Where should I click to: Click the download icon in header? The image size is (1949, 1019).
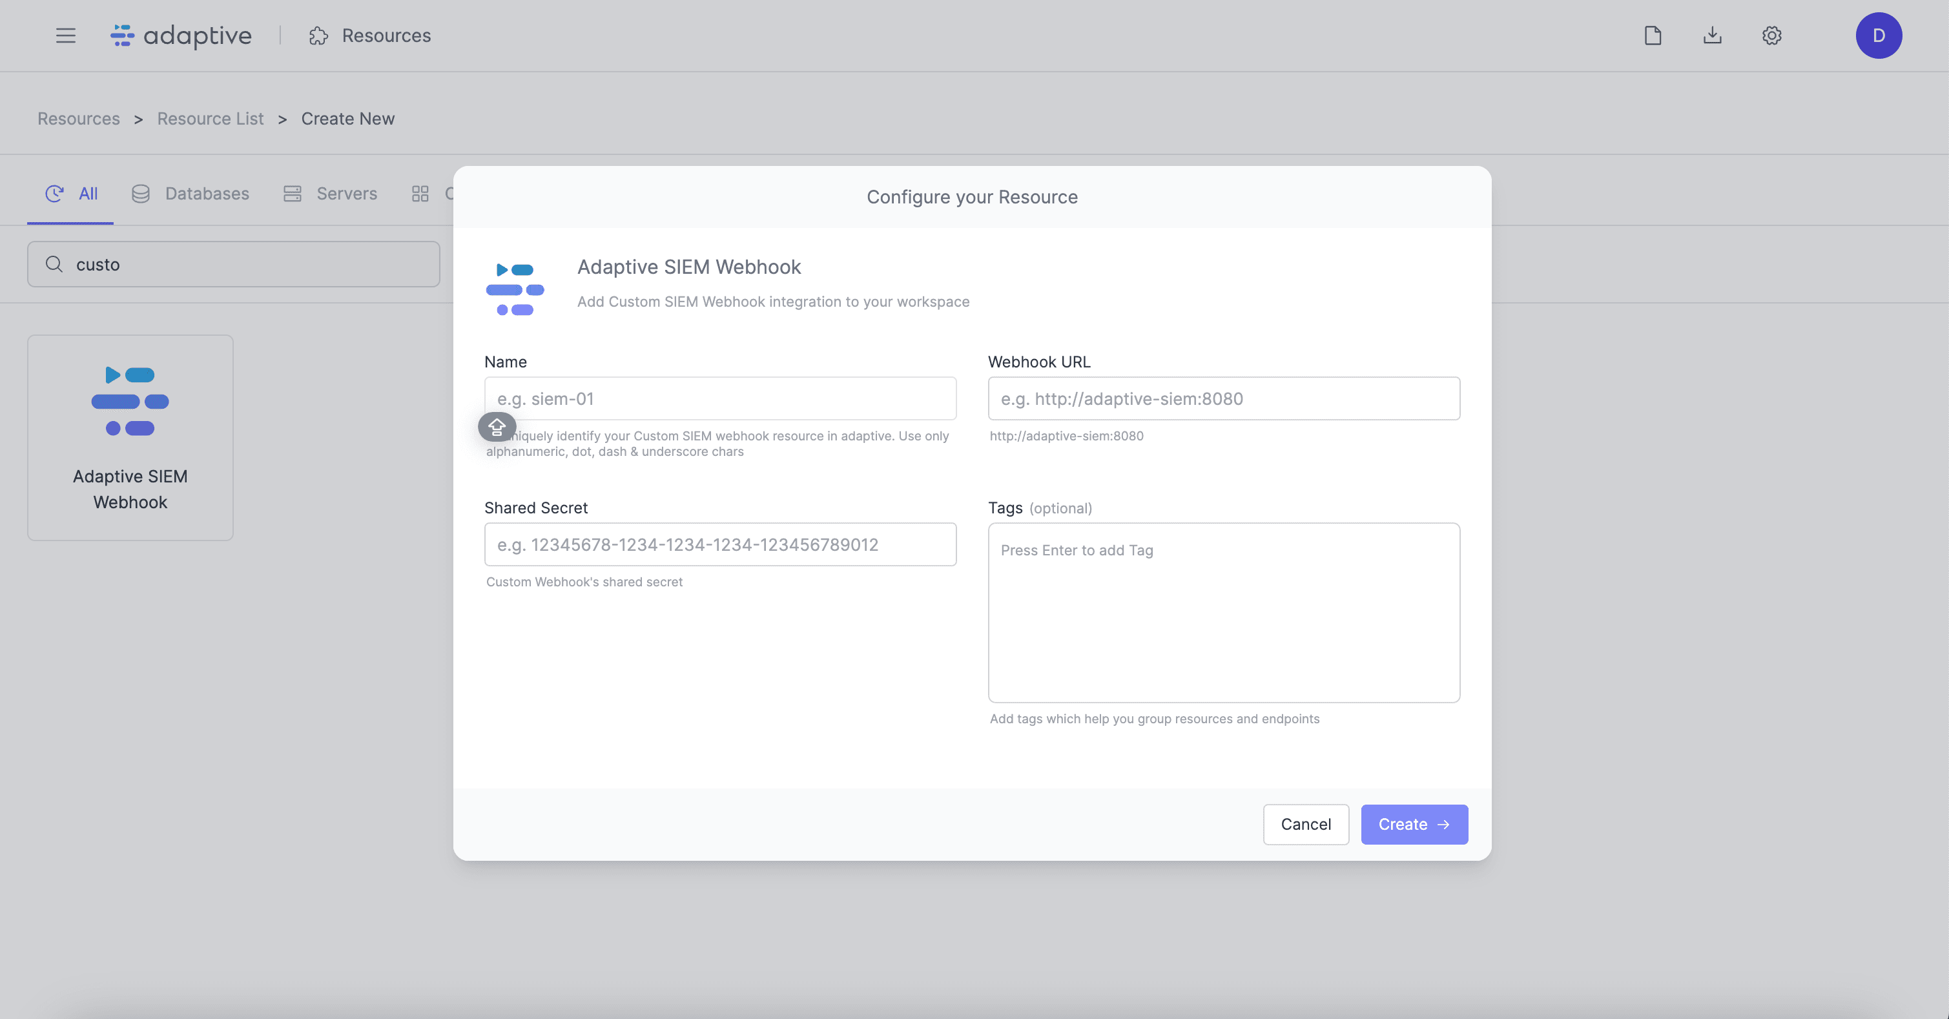click(x=1713, y=36)
